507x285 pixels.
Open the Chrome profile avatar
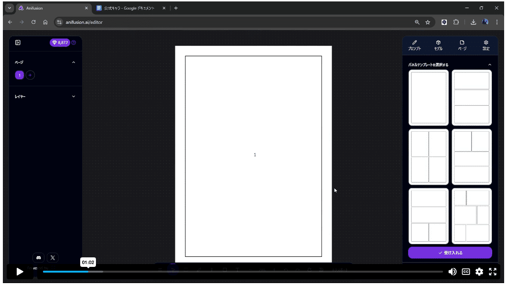coord(485,22)
